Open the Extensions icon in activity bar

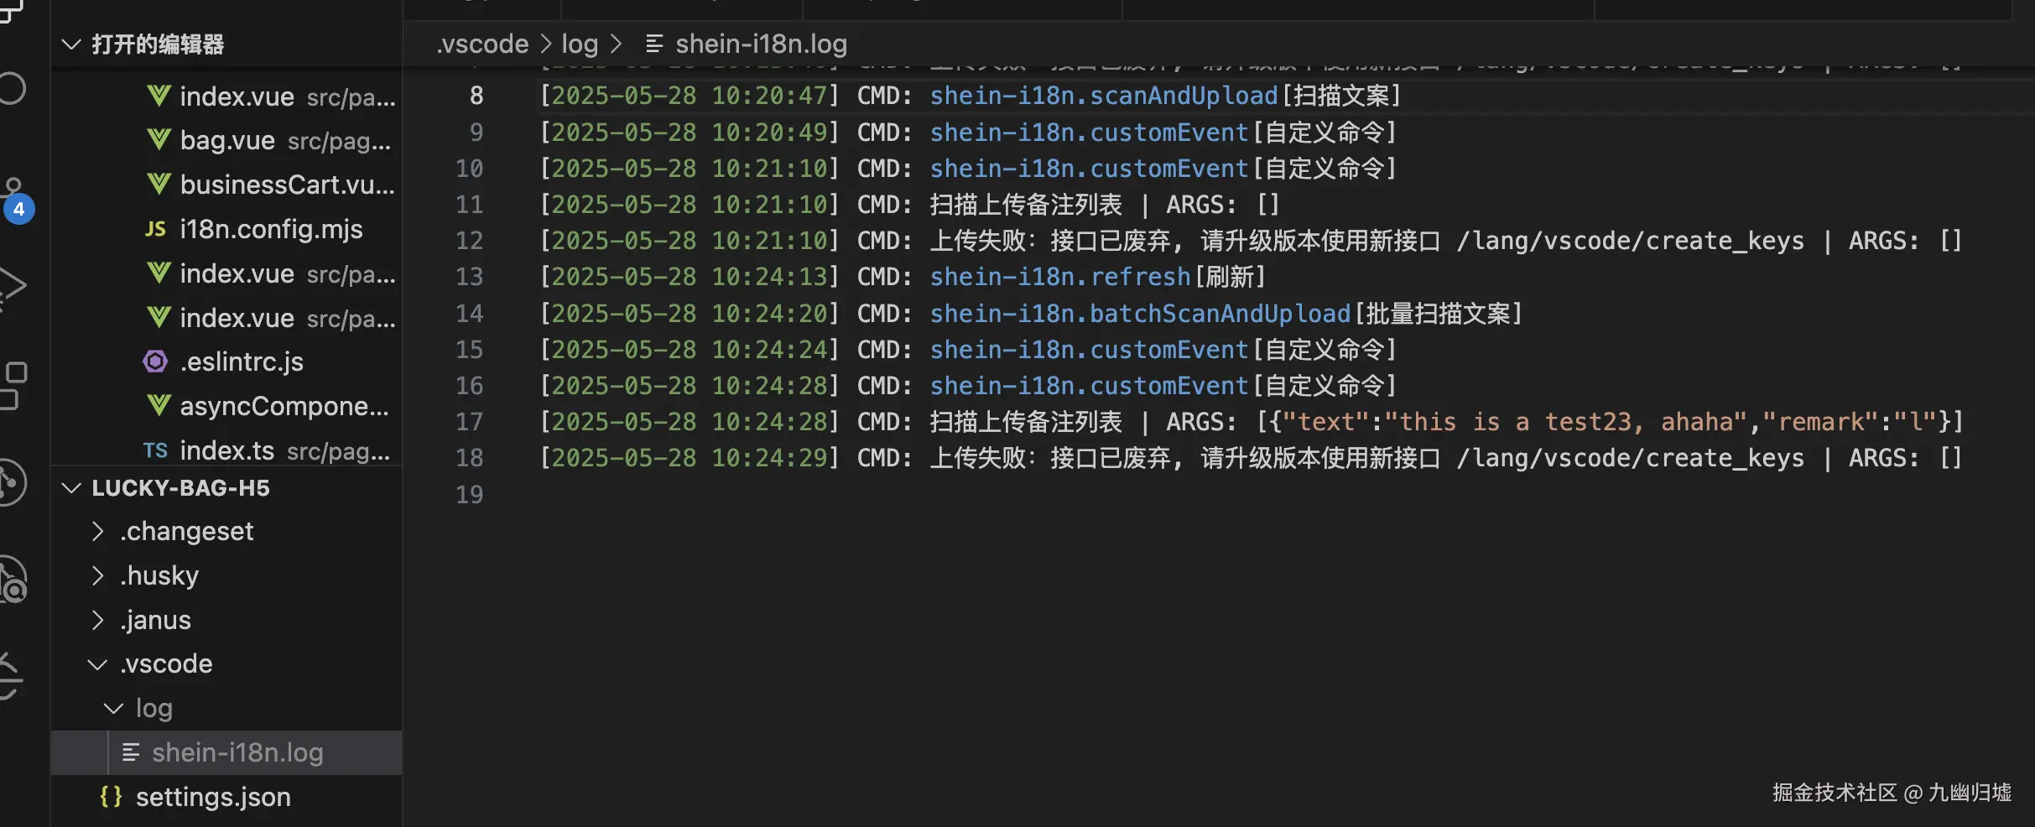click(x=13, y=385)
